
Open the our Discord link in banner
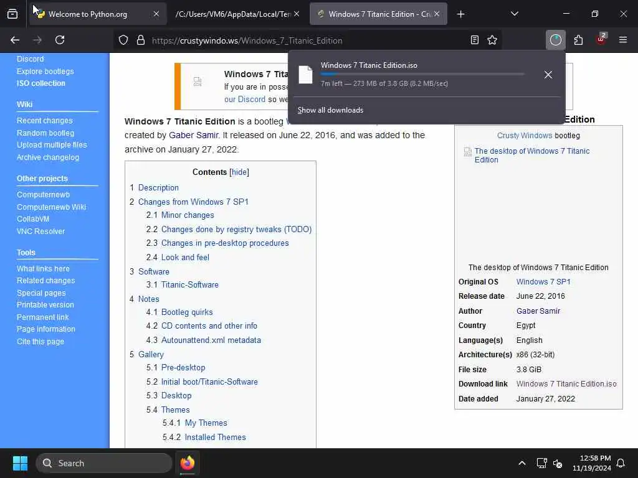244,99
